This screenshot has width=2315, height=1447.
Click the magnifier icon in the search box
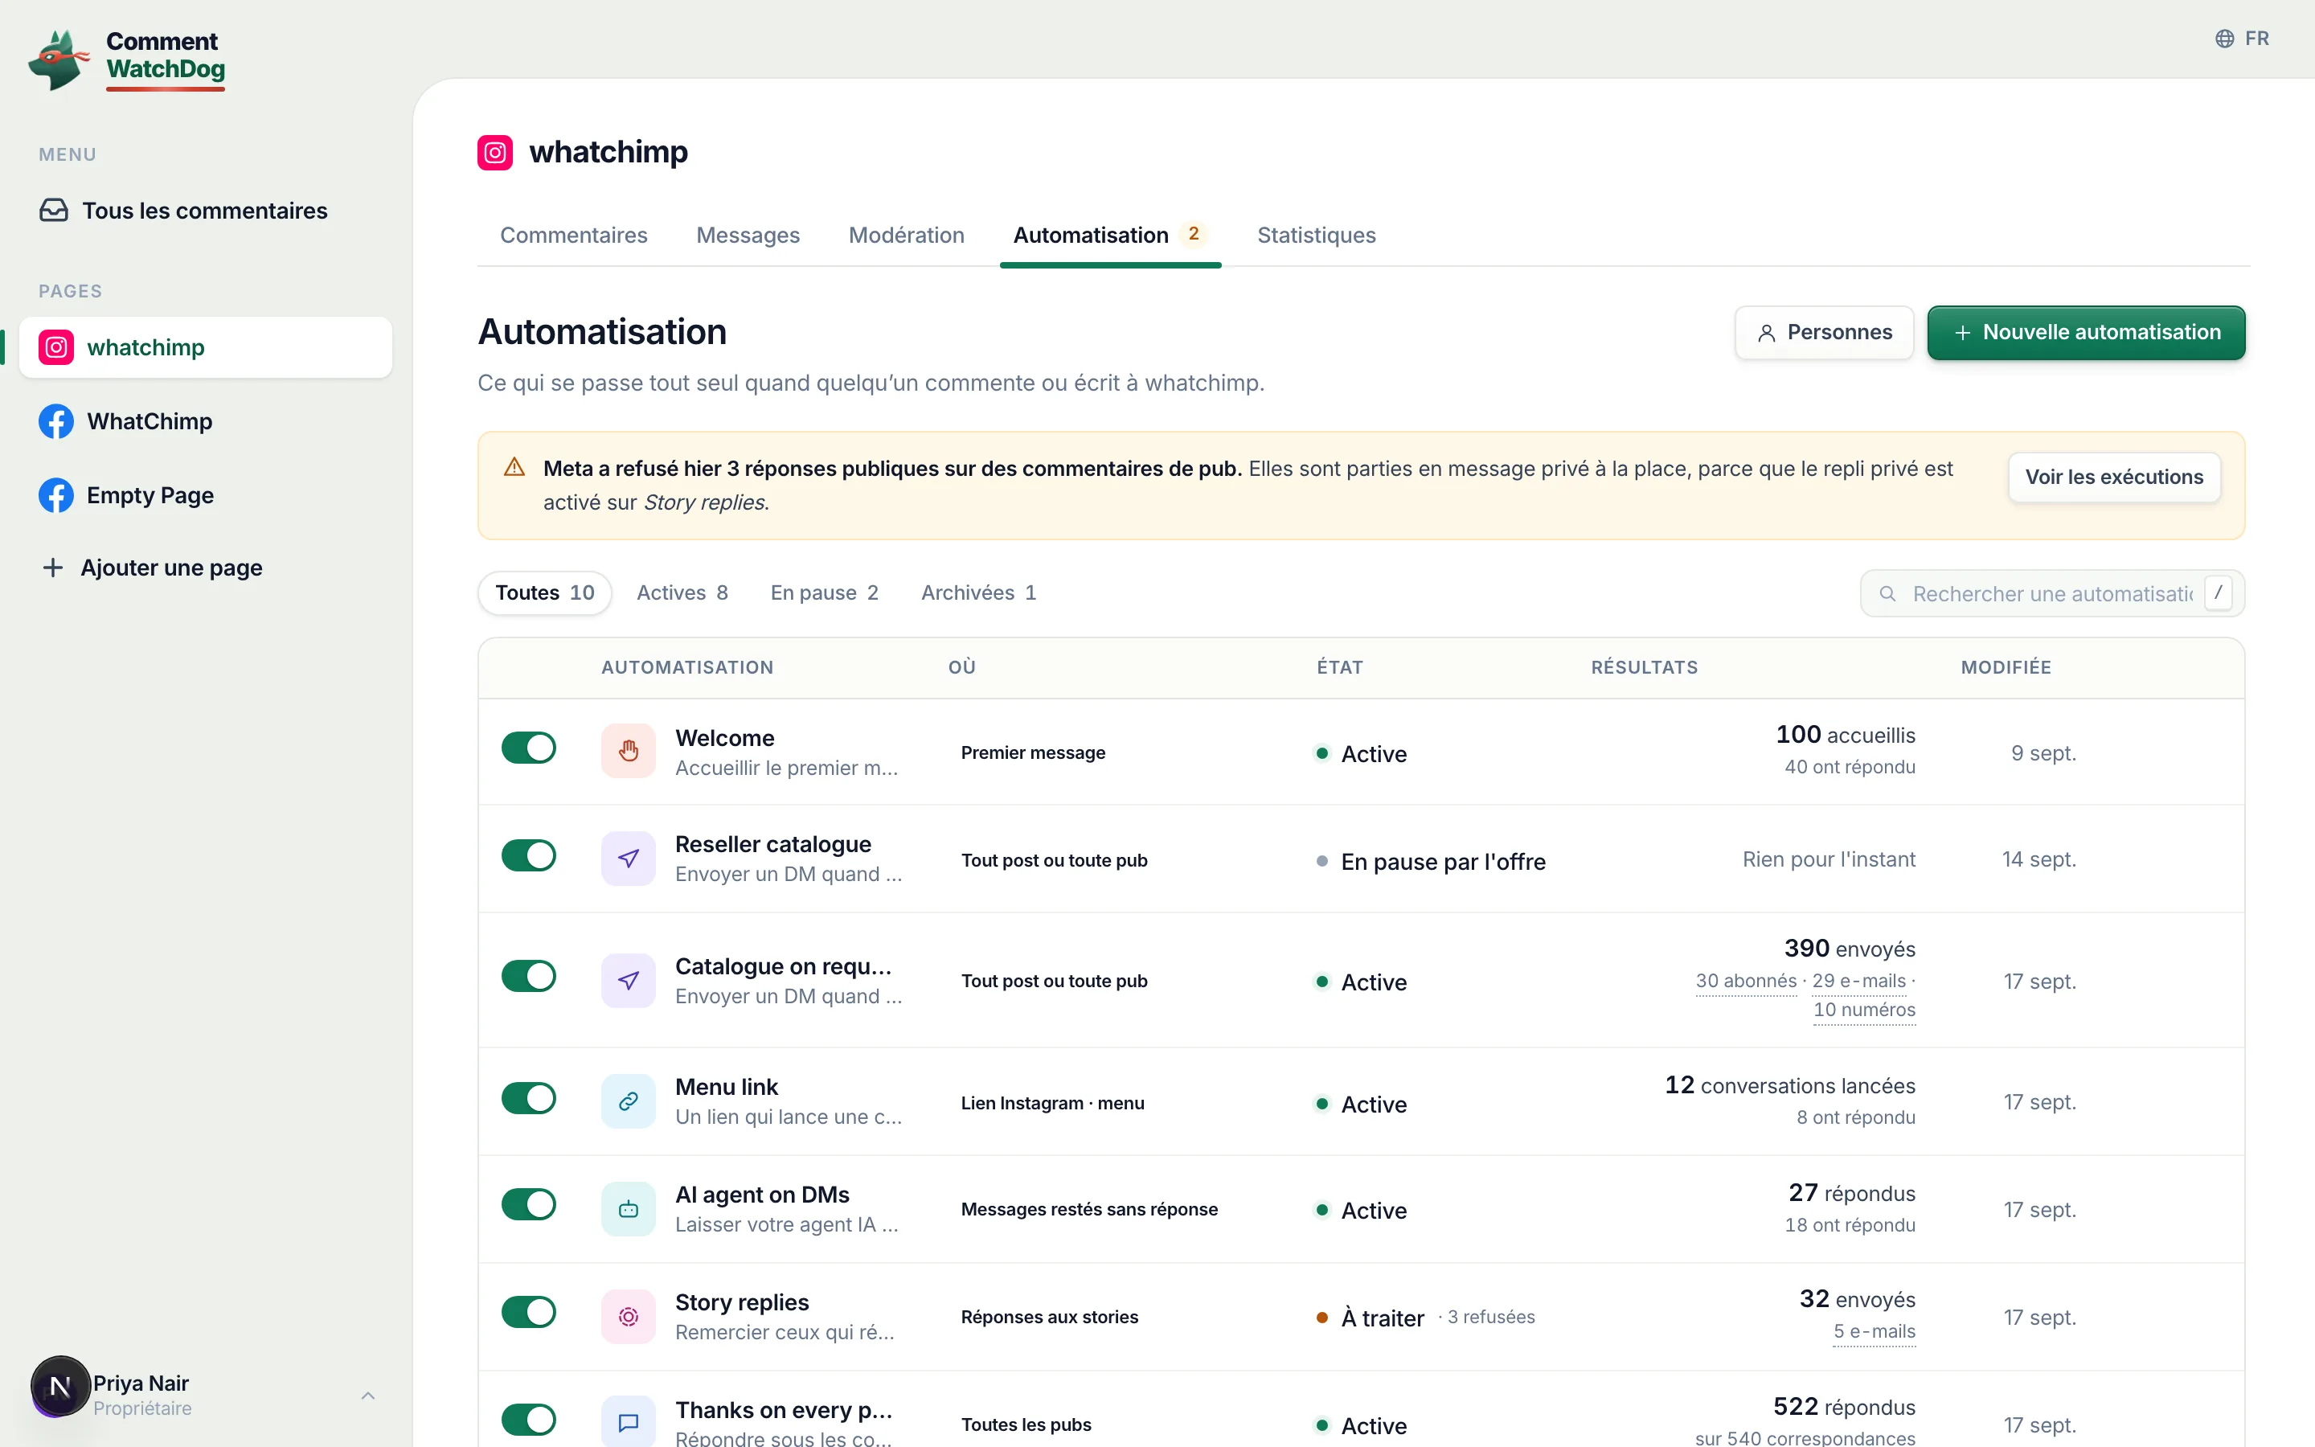pos(1887,593)
